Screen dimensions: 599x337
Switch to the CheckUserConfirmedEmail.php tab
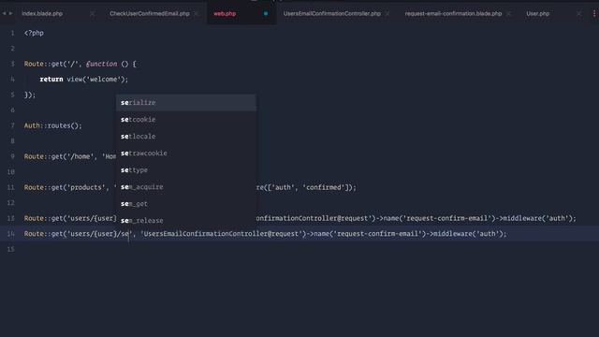pyautogui.click(x=150, y=14)
